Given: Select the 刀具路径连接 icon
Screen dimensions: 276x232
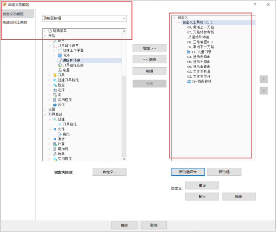Looking at the screenshot, I should 60,65.
